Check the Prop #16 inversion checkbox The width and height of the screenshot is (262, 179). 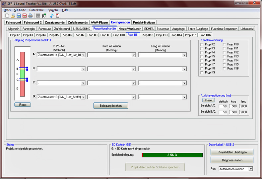[224, 69]
